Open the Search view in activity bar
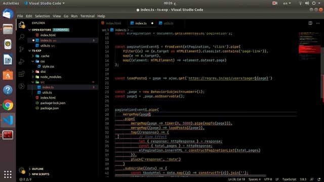The width and height of the screenshot is (324, 182). [x=22, y=37]
